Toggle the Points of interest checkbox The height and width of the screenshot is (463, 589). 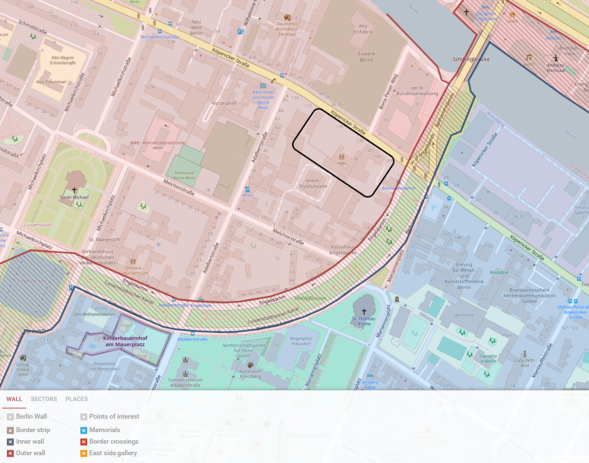point(83,416)
